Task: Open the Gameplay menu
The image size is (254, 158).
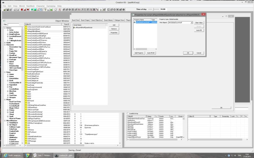Action: (x=51, y=6)
